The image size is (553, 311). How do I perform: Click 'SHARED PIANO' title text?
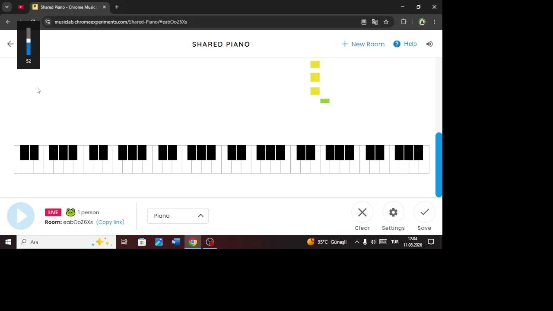pyautogui.click(x=221, y=44)
